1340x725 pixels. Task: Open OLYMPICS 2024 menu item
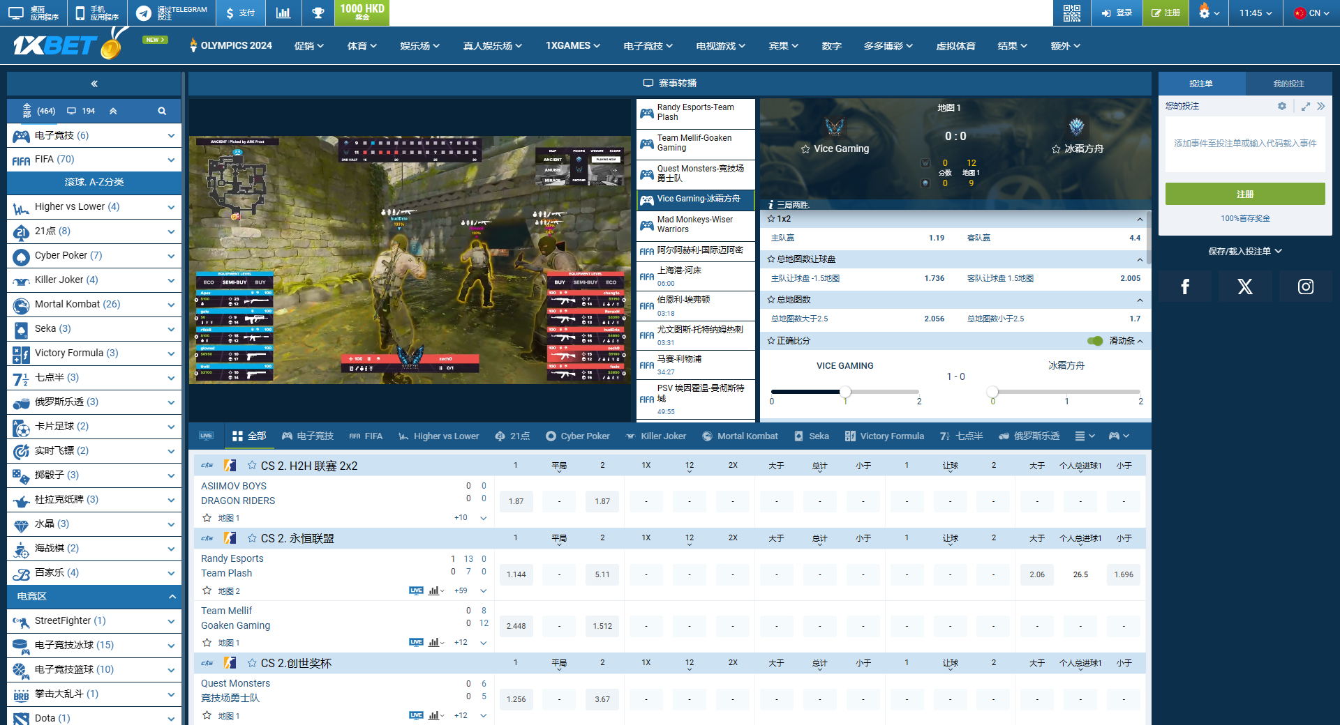point(231,45)
